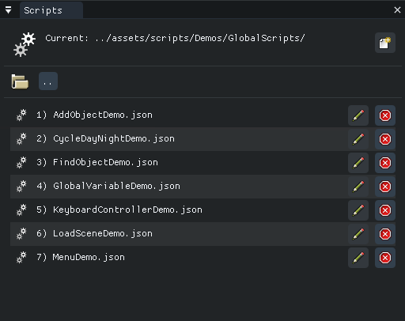This screenshot has width=405, height=321.
Task: Close the Scripts panel
Action: (x=397, y=10)
